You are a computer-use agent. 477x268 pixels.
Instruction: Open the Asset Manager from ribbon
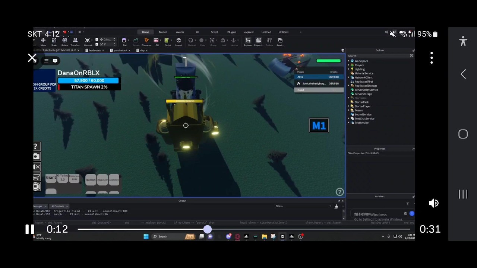pos(280,42)
